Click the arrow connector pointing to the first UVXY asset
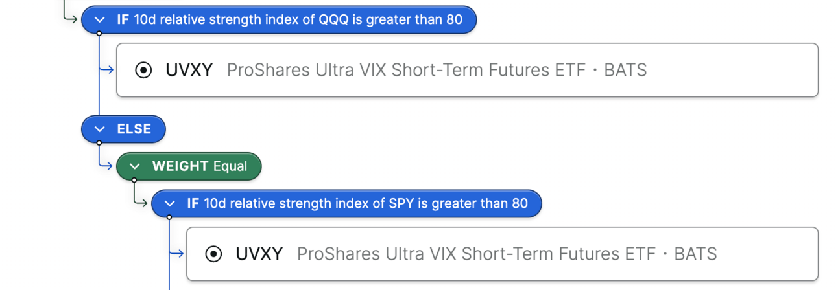838x290 pixels. (x=107, y=70)
